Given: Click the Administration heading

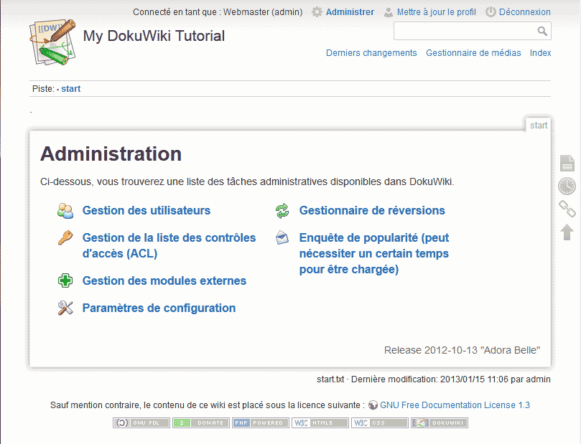Looking at the screenshot, I should 111,154.
